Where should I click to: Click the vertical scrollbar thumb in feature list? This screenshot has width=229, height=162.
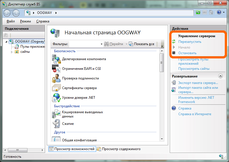pos(162,63)
